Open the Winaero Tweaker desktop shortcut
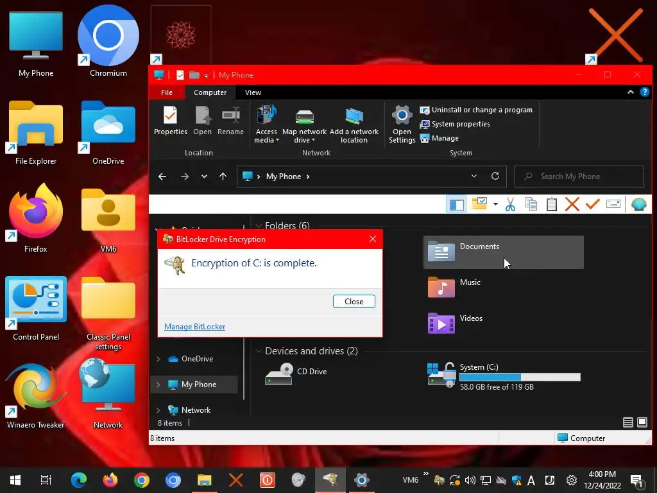The width and height of the screenshot is (657, 493). point(36,395)
